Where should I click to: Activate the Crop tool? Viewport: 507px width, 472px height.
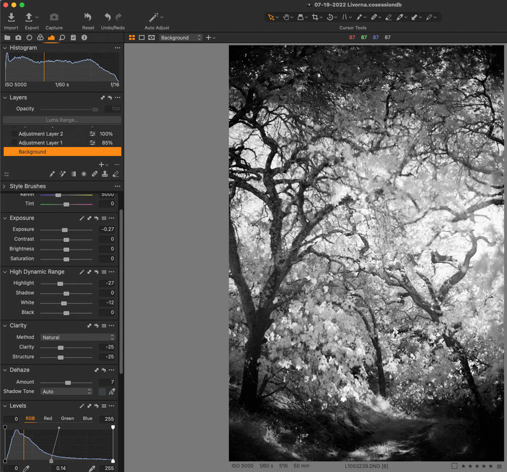point(315,17)
